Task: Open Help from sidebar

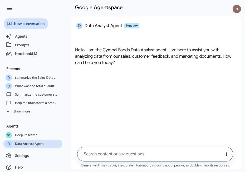Action: click(19, 167)
